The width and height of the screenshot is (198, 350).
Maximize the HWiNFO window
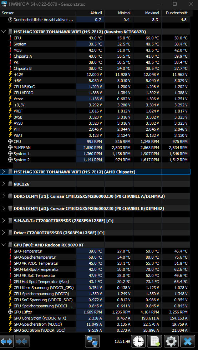(175, 4)
